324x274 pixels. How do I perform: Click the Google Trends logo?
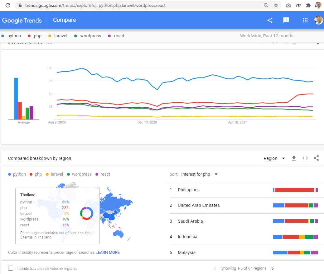[22, 21]
